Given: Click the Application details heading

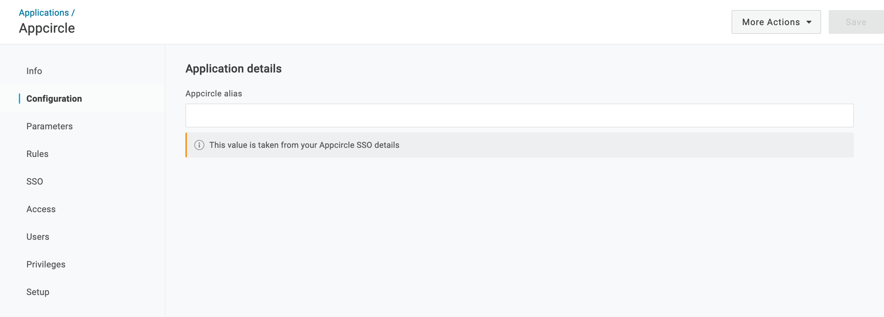Looking at the screenshot, I should [233, 68].
